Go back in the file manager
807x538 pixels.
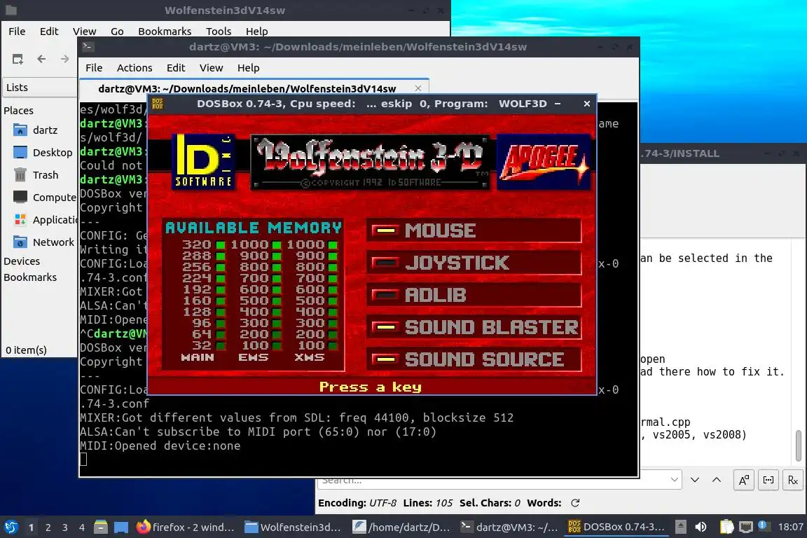(x=42, y=60)
